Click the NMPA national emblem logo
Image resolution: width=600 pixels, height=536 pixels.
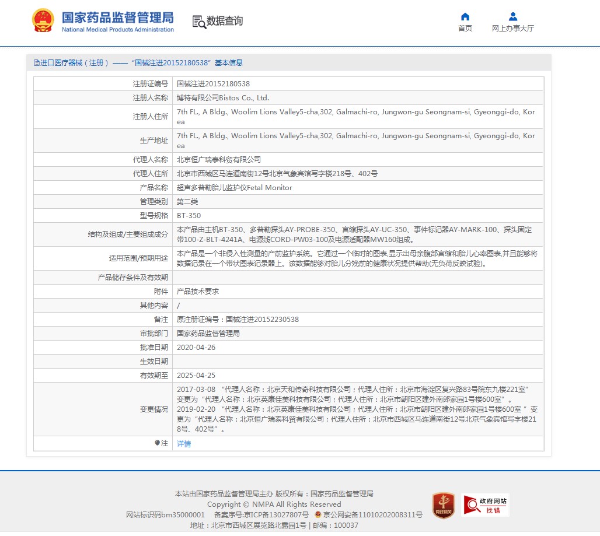click(43, 21)
